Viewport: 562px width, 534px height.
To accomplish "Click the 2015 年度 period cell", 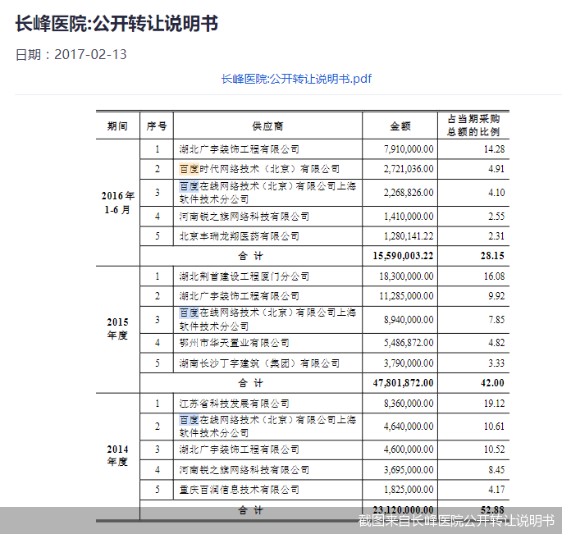I will point(117,329).
